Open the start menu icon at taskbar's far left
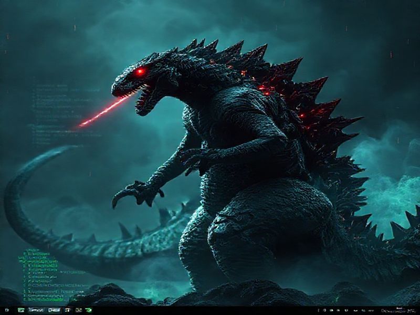The image size is (420, 315). click(x=7, y=310)
